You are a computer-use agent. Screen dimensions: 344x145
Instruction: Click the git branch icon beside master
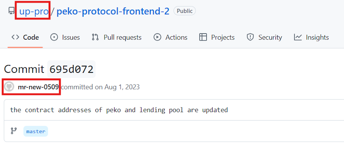[14, 131]
